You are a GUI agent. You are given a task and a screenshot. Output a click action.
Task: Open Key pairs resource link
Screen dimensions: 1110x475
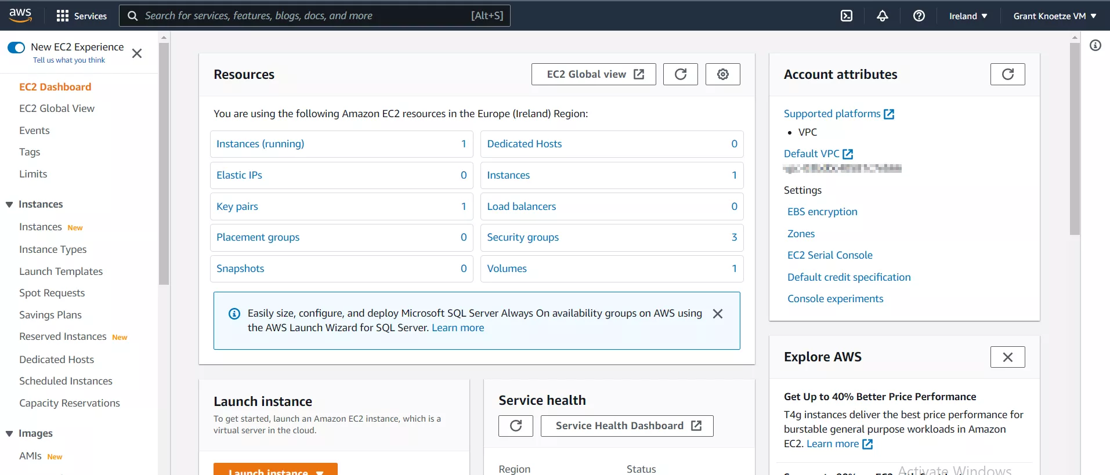click(237, 206)
